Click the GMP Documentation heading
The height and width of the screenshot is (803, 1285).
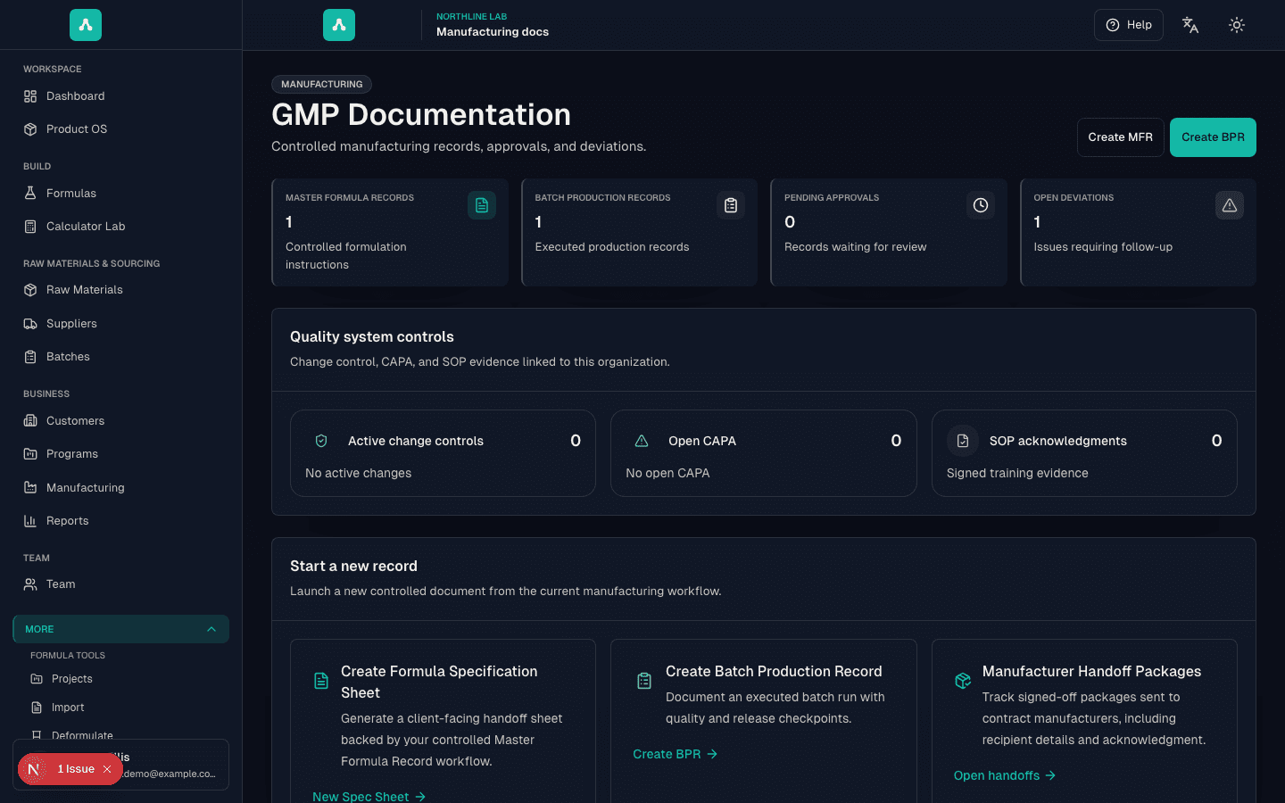click(421, 114)
